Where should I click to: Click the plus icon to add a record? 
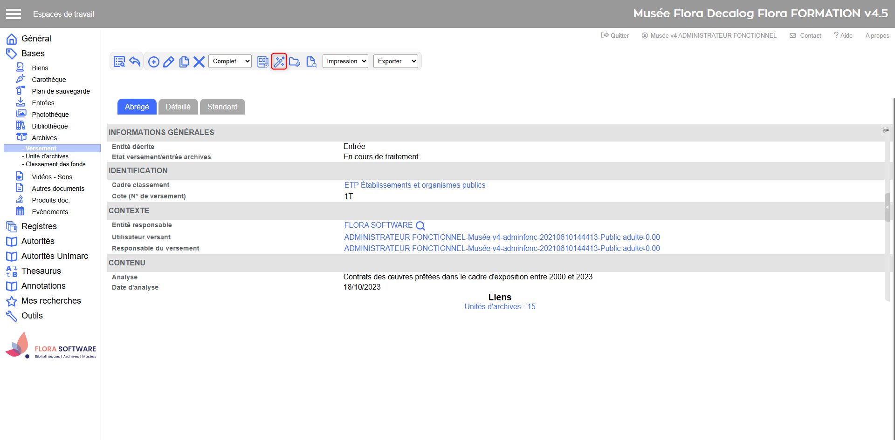coord(154,61)
